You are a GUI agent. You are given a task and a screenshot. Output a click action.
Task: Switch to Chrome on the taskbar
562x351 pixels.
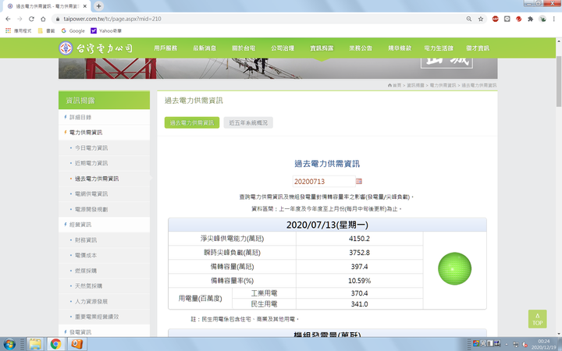coord(55,345)
